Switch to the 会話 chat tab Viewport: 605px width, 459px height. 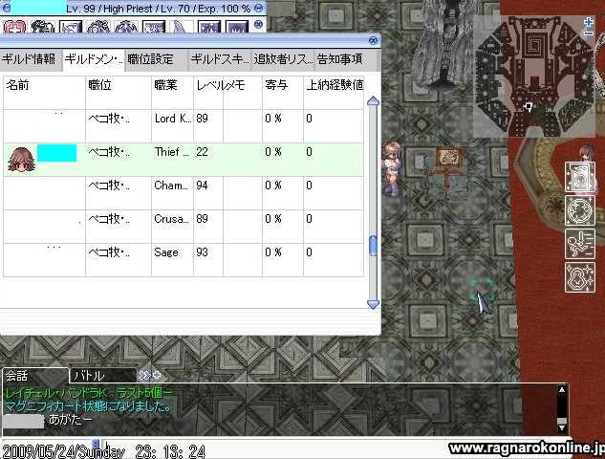(35, 375)
